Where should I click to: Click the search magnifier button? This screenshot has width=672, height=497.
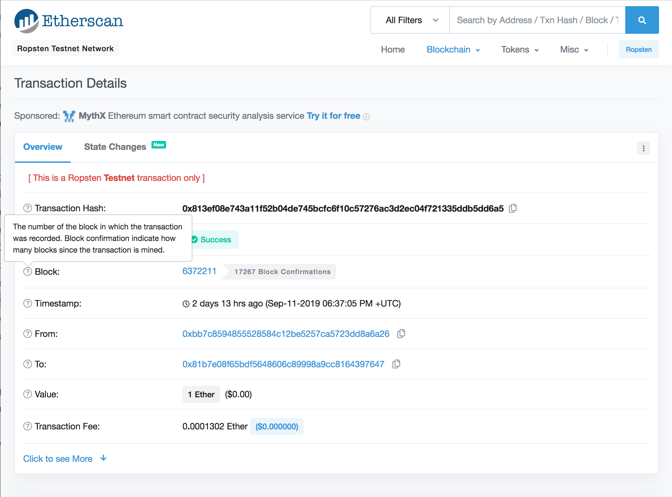(x=642, y=20)
